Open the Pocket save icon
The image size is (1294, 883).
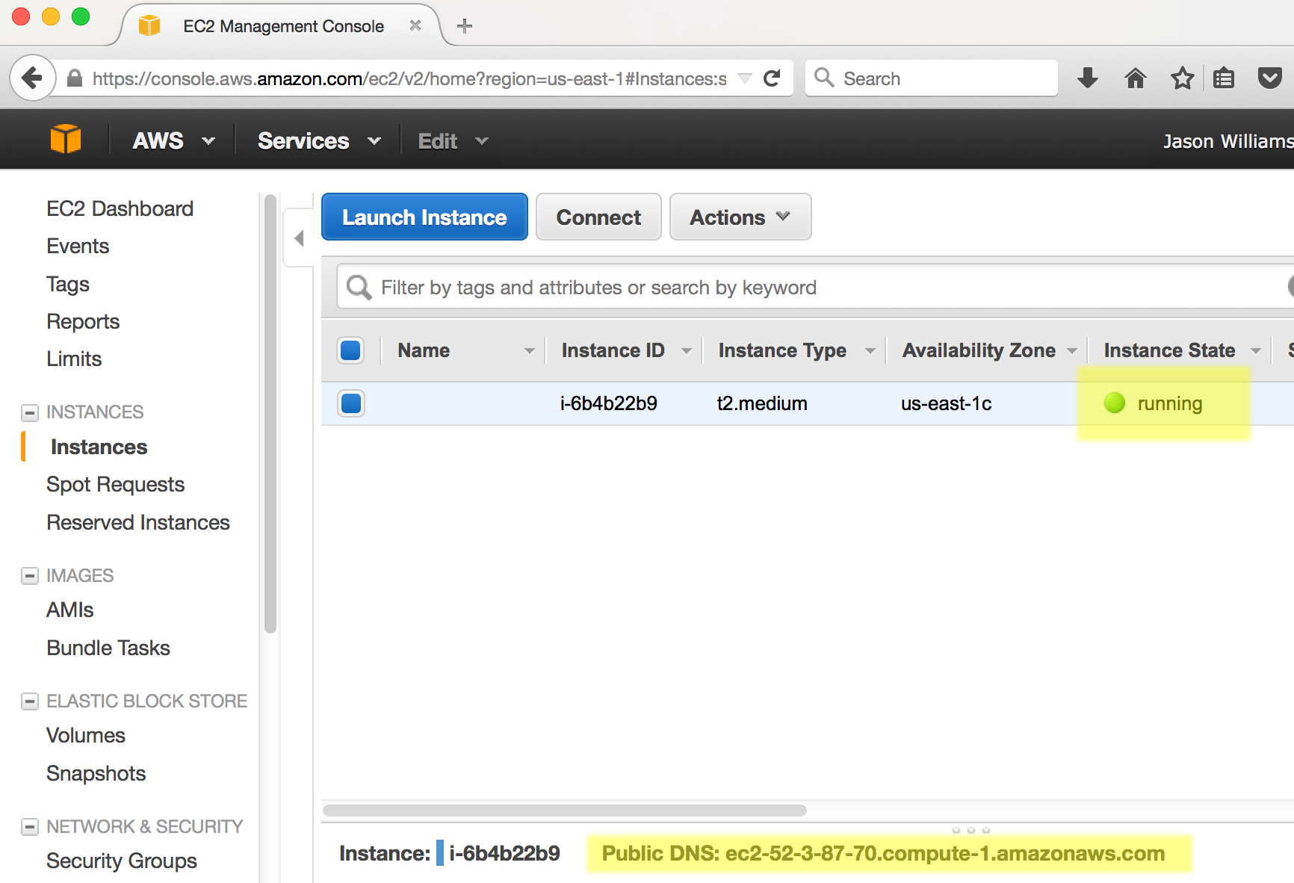click(1269, 78)
